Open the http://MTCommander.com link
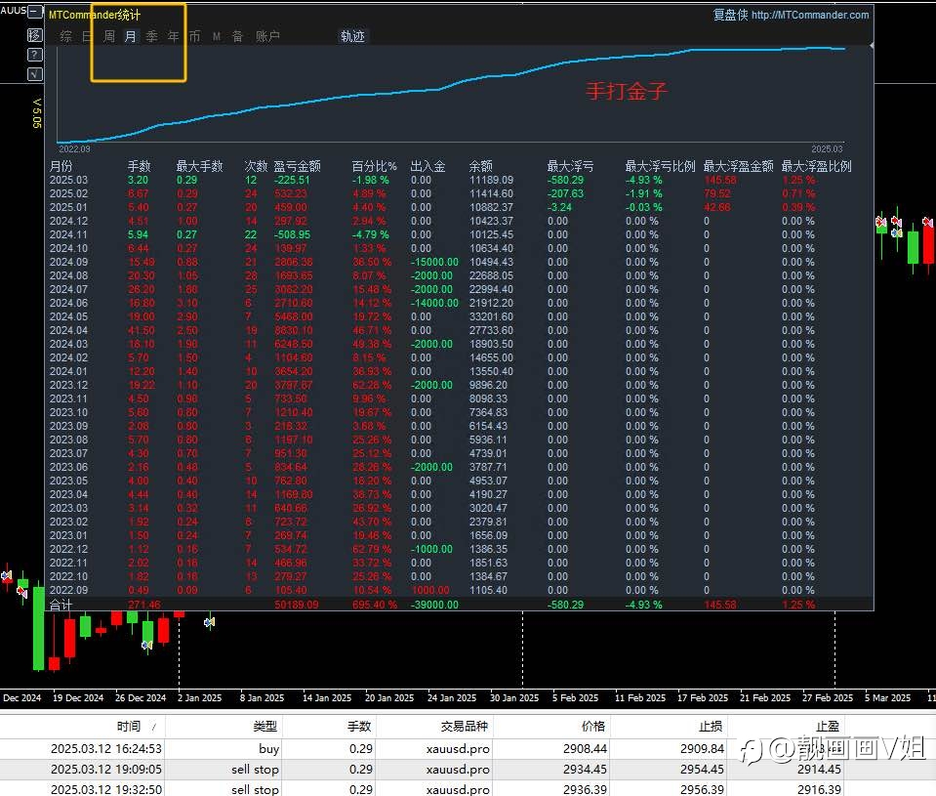Screen dimensions: 936x796 (x=810, y=15)
